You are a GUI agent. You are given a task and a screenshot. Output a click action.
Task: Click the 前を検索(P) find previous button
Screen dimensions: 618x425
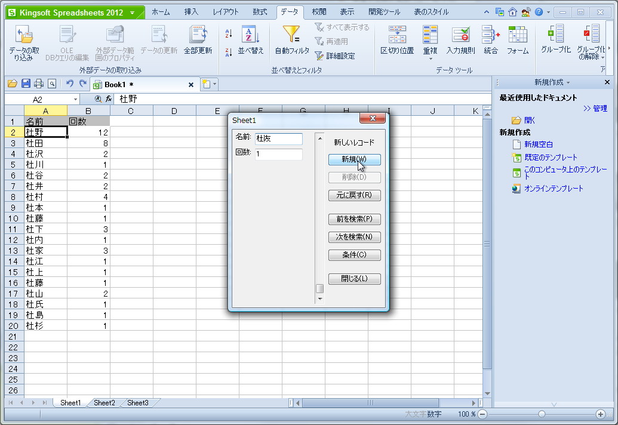click(x=354, y=219)
